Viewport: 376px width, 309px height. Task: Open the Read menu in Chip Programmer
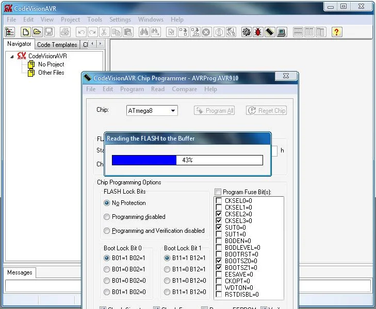[x=158, y=89]
